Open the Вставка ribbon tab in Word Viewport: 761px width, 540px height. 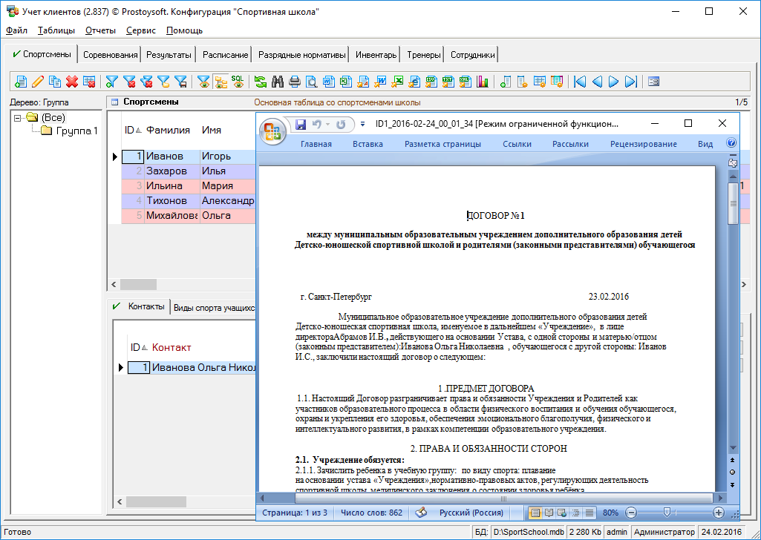point(368,144)
